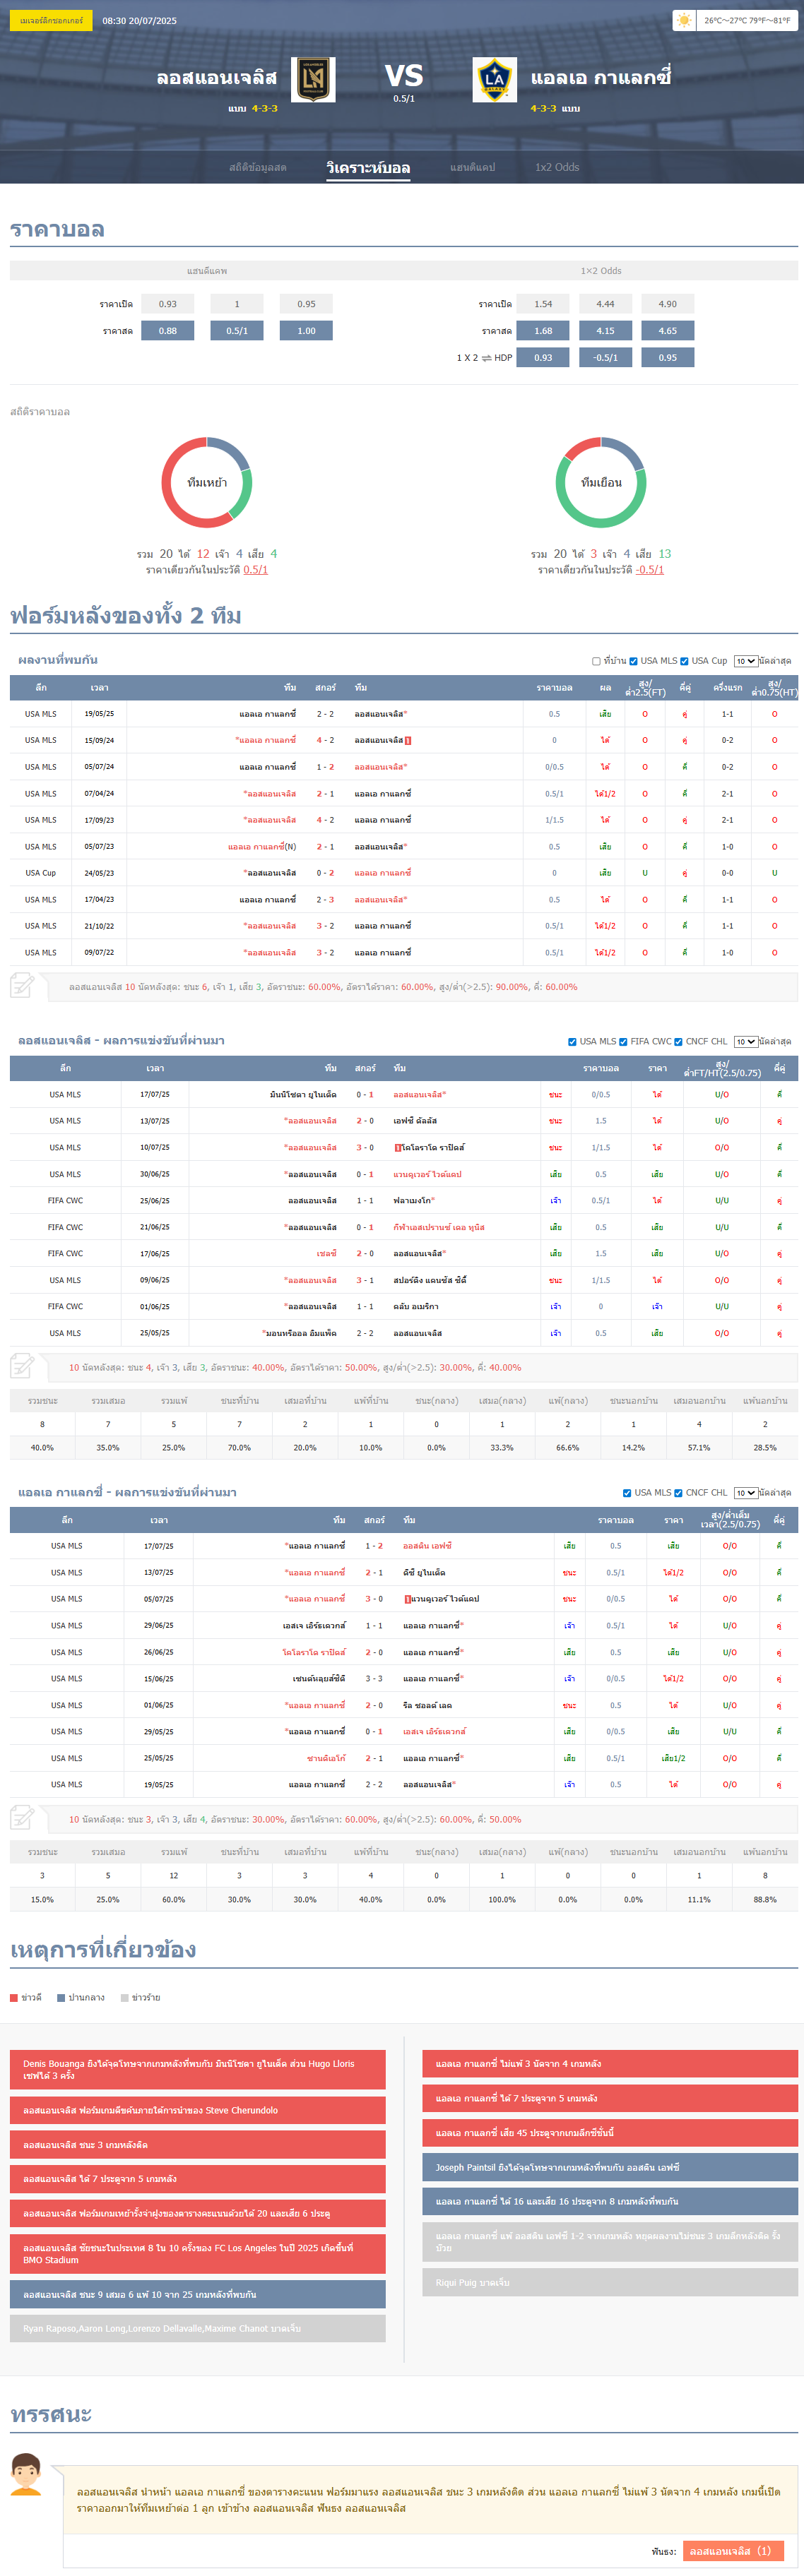Click the live handicap odds 1.00 button
The height and width of the screenshot is (2576, 804).
[x=306, y=331]
